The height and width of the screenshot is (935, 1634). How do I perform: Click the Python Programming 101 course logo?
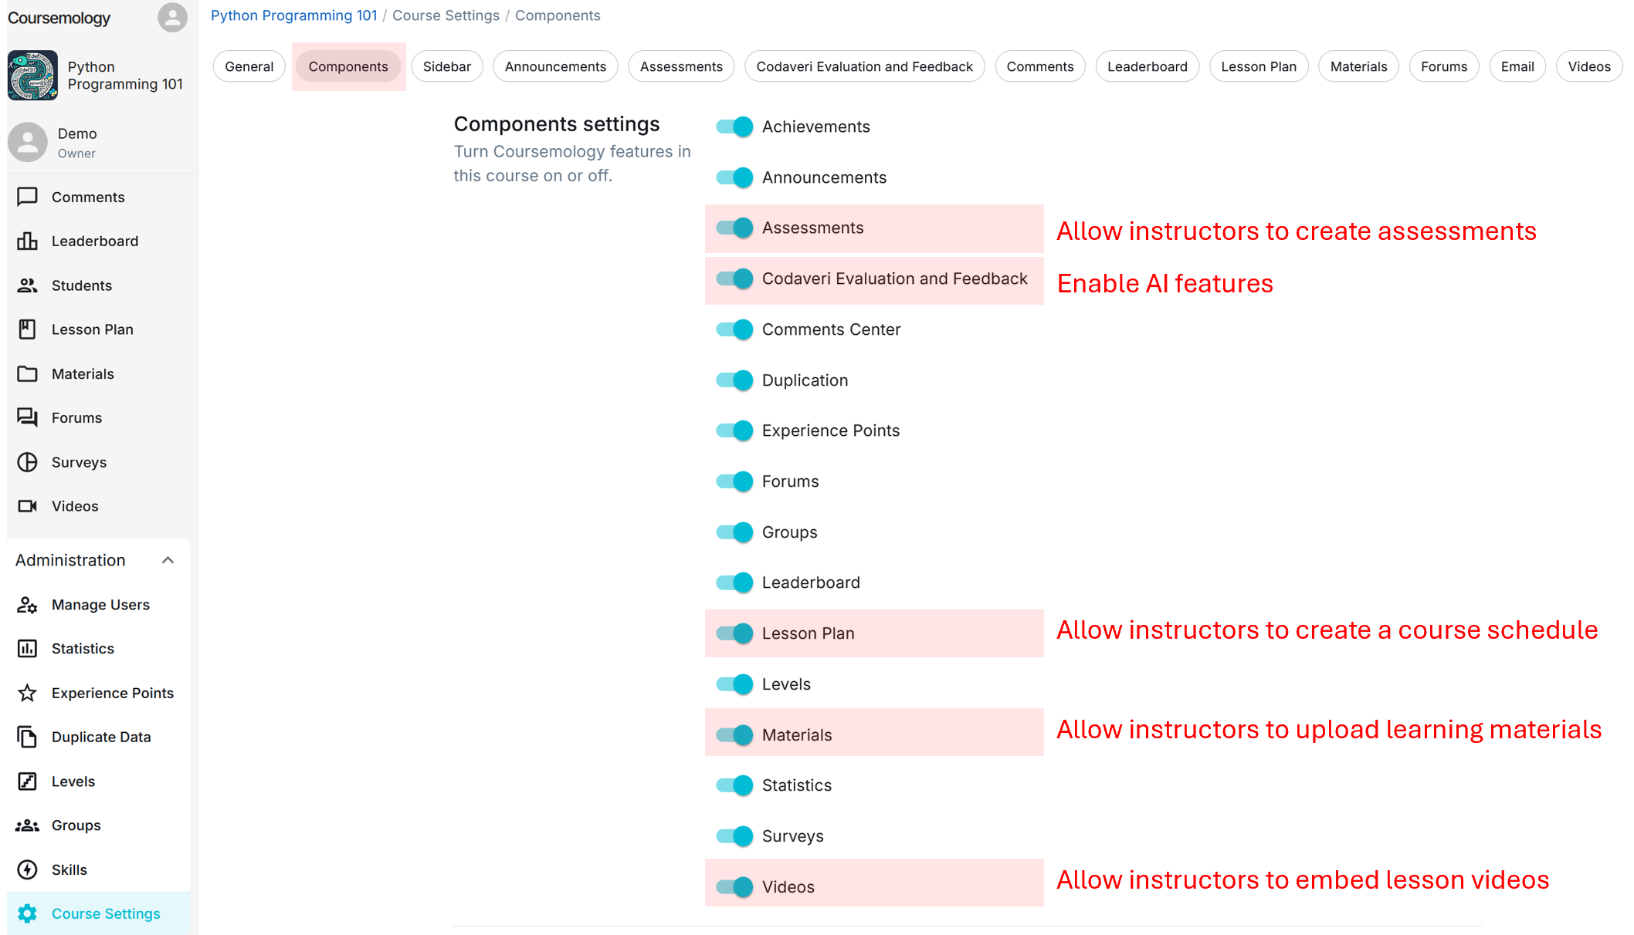32,76
